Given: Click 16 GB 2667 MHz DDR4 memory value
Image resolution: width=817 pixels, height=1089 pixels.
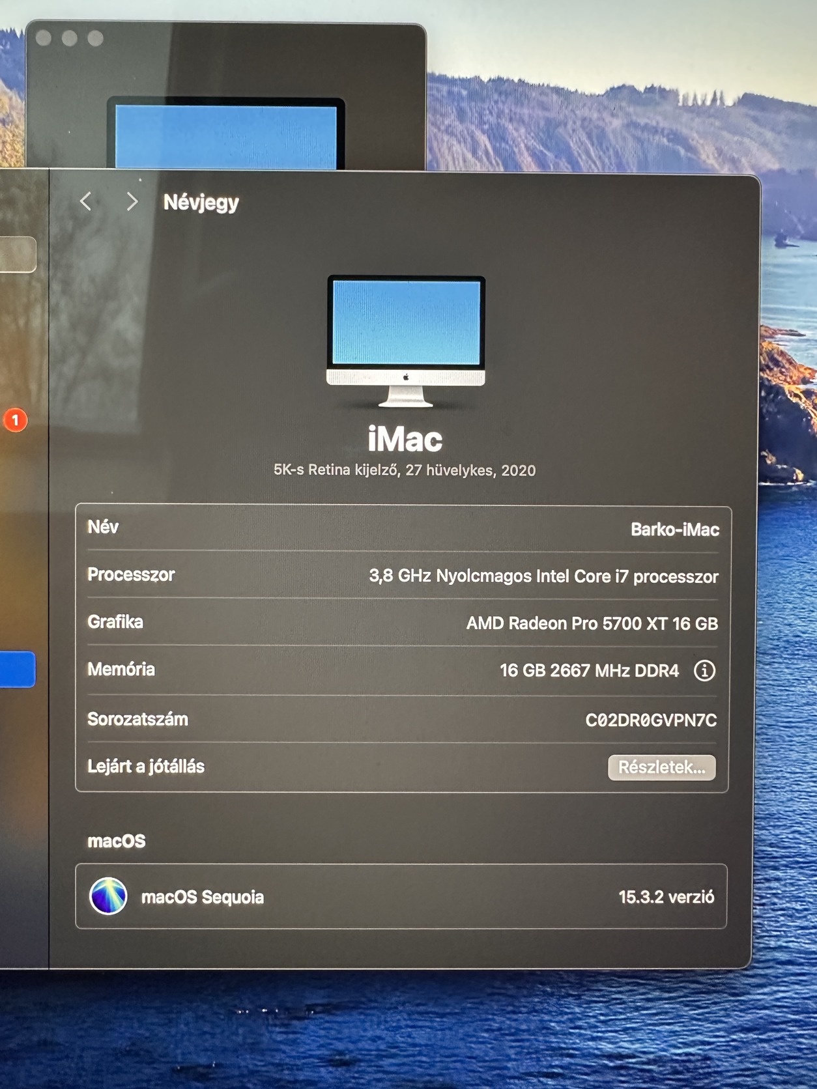Looking at the screenshot, I should point(589,670).
